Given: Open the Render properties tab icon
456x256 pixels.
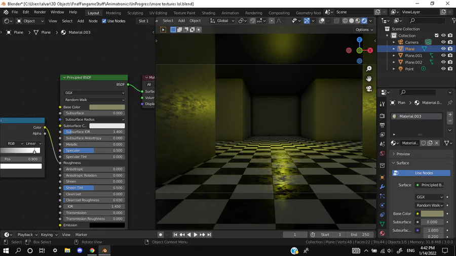Looking at the screenshot, I should coord(382,116).
